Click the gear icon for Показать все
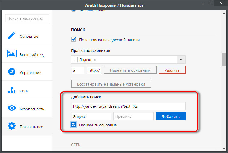The width and height of the screenshot is (228, 153). (12, 126)
